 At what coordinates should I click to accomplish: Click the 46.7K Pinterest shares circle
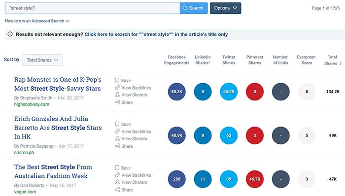(x=255, y=179)
